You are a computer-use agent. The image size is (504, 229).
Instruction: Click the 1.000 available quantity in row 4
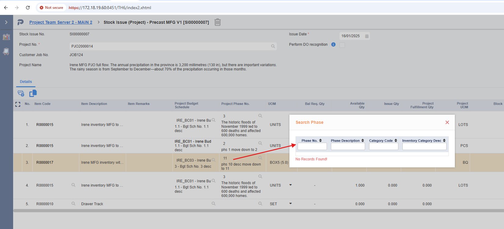click(x=360, y=185)
